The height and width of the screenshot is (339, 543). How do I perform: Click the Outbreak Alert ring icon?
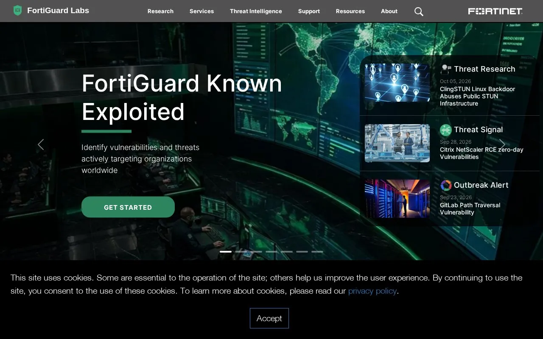coord(445,185)
